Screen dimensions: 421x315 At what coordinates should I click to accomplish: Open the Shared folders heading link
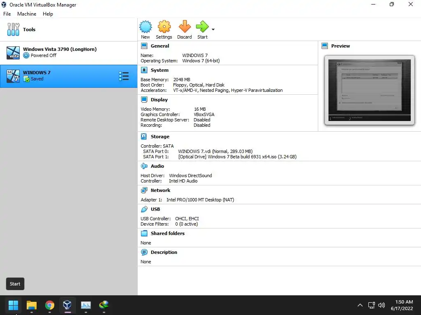168,233
